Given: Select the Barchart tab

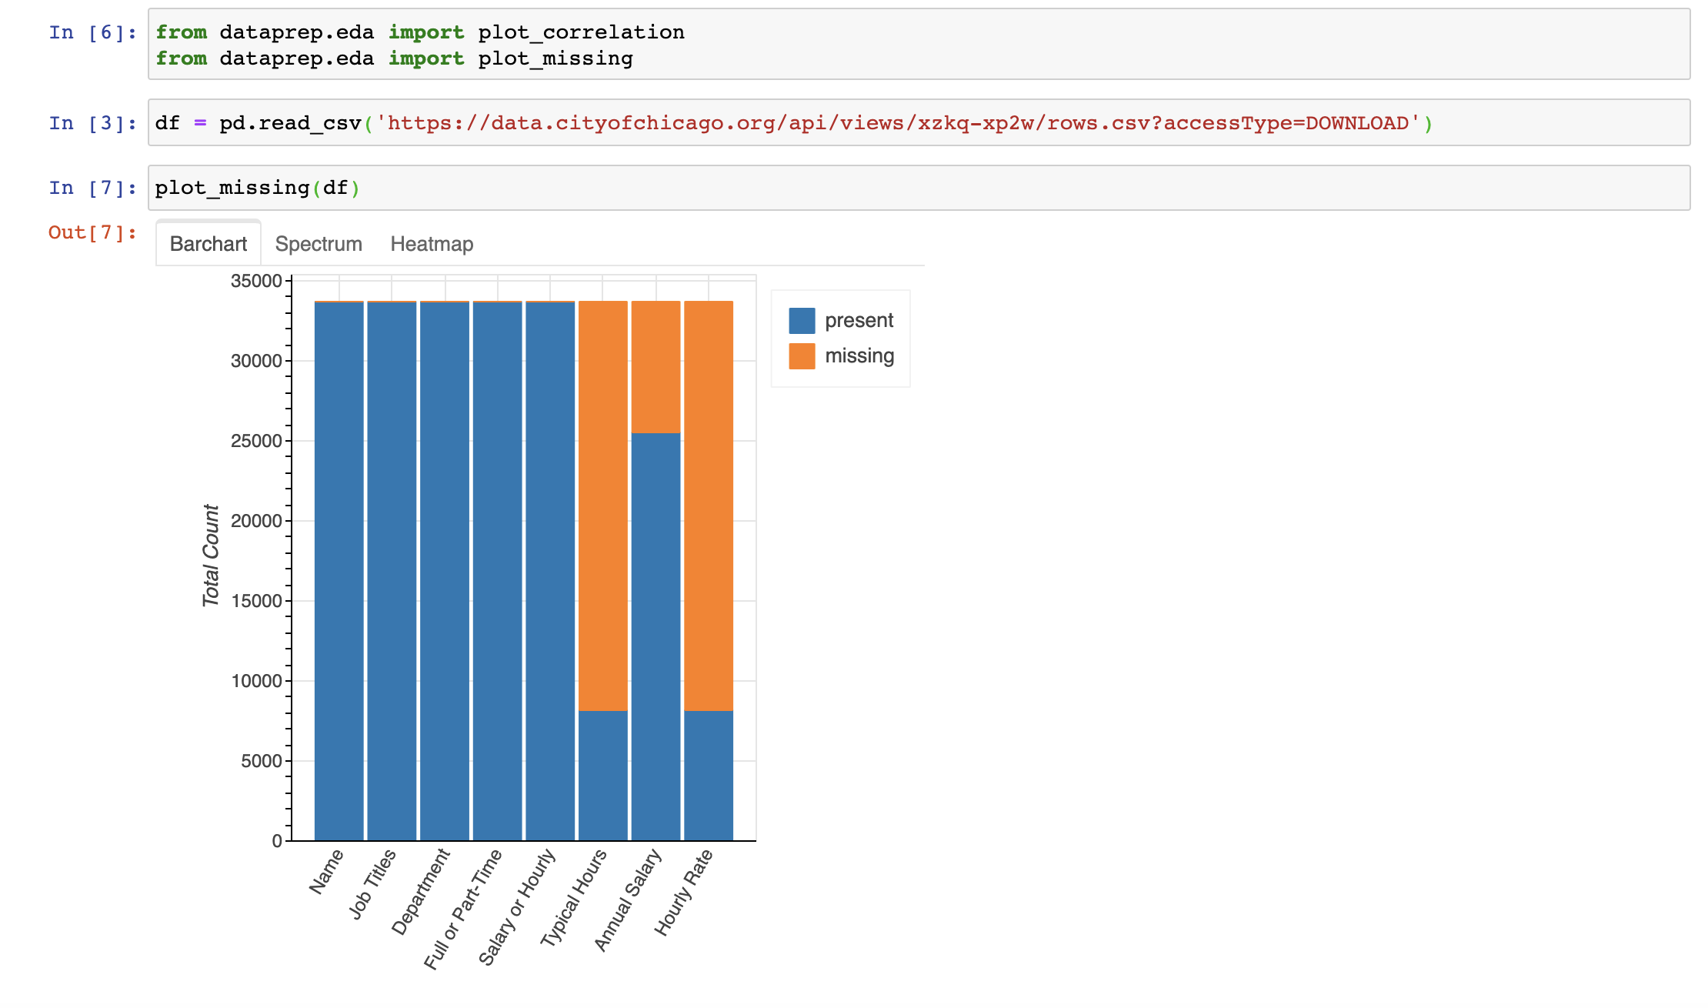Looking at the screenshot, I should [x=207, y=242].
